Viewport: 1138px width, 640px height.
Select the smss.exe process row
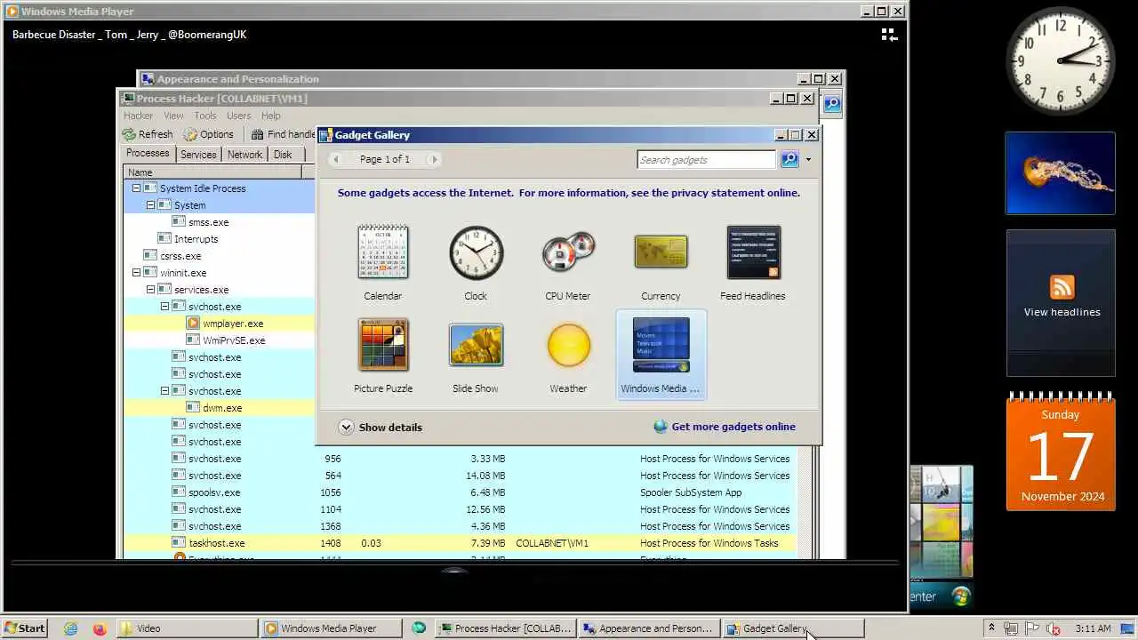coord(220,222)
